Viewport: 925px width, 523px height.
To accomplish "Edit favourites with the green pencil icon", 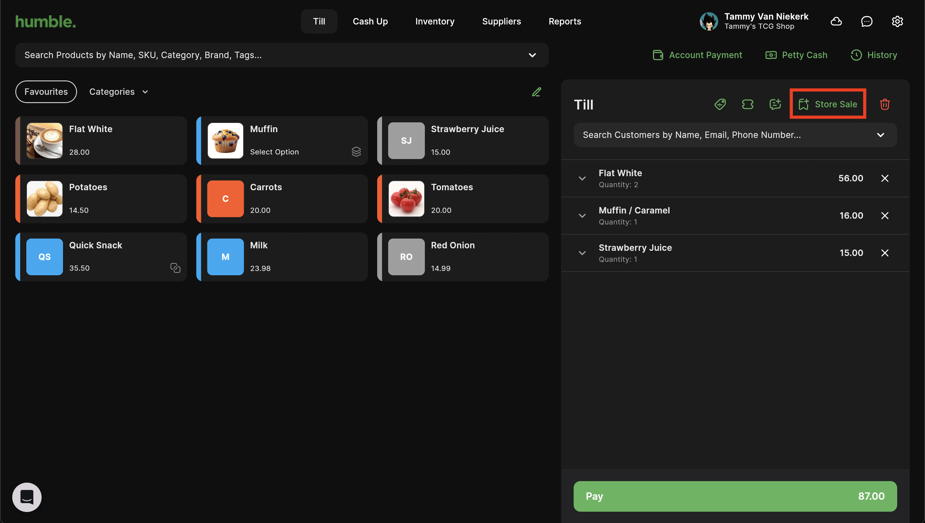I will coord(536,92).
